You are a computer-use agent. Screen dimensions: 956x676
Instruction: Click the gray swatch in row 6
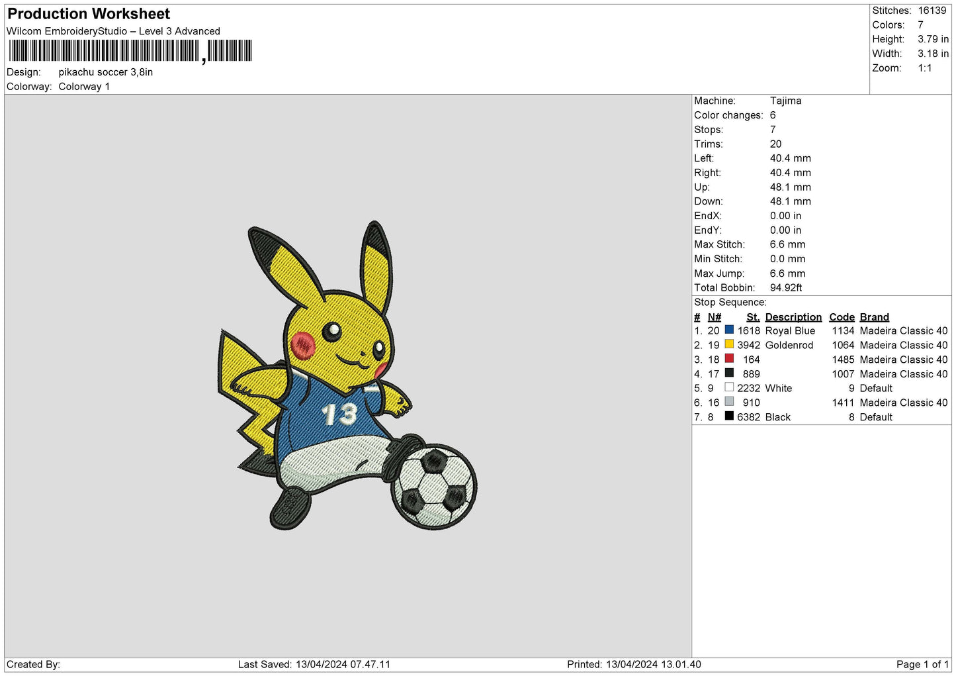[729, 402]
